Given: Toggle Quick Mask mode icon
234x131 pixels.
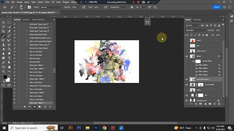Looking at the screenshot, I should point(3,86).
